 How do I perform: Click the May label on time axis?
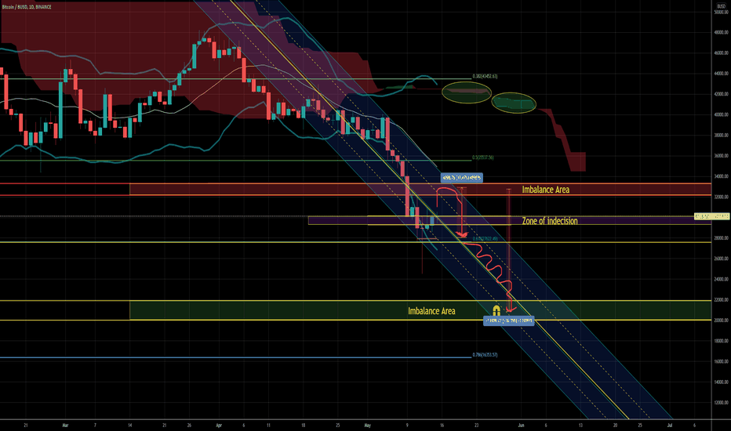coord(367,426)
